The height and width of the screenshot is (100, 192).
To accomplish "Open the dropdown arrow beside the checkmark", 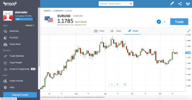I will (x=165, y=22).
